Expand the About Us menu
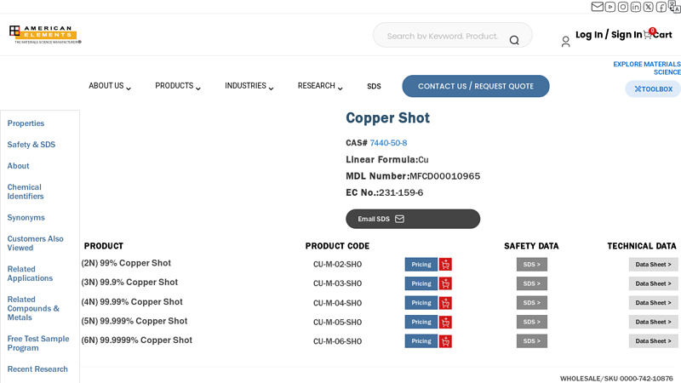 tap(110, 86)
